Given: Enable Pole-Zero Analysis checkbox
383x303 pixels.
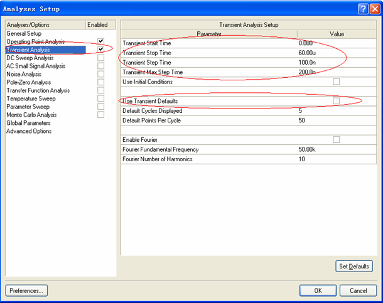Looking at the screenshot, I should coord(100,82).
